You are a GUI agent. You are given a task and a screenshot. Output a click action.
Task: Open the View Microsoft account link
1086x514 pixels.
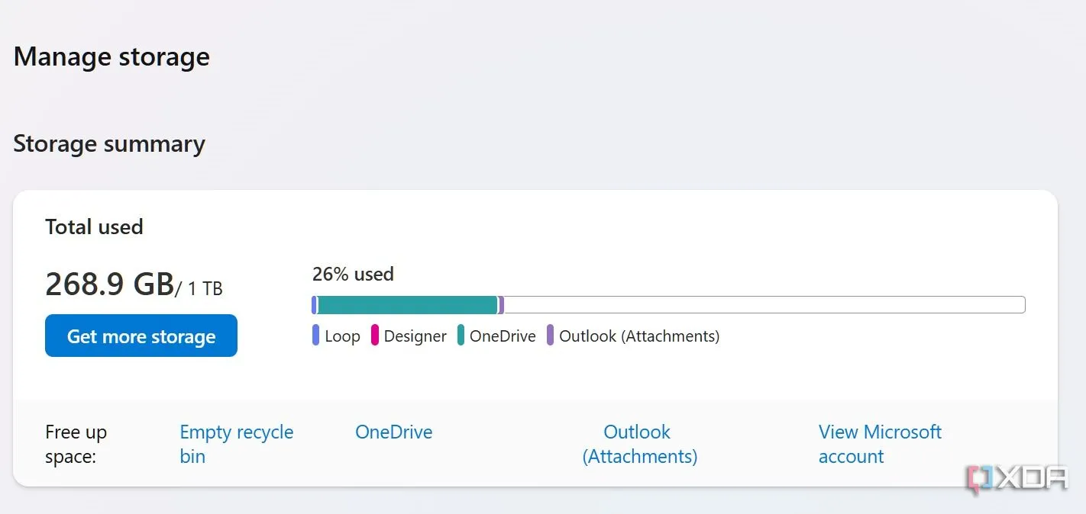pyautogui.click(x=880, y=444)
